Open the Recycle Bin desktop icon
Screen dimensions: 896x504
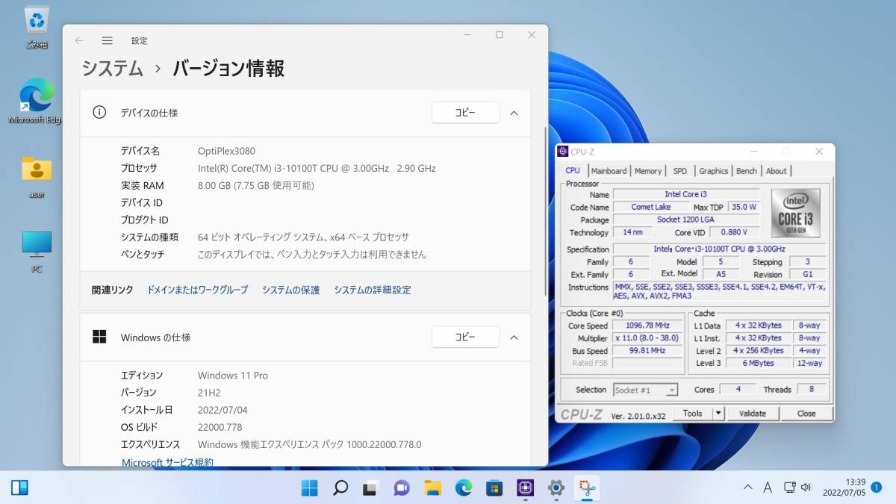[36, 26]
